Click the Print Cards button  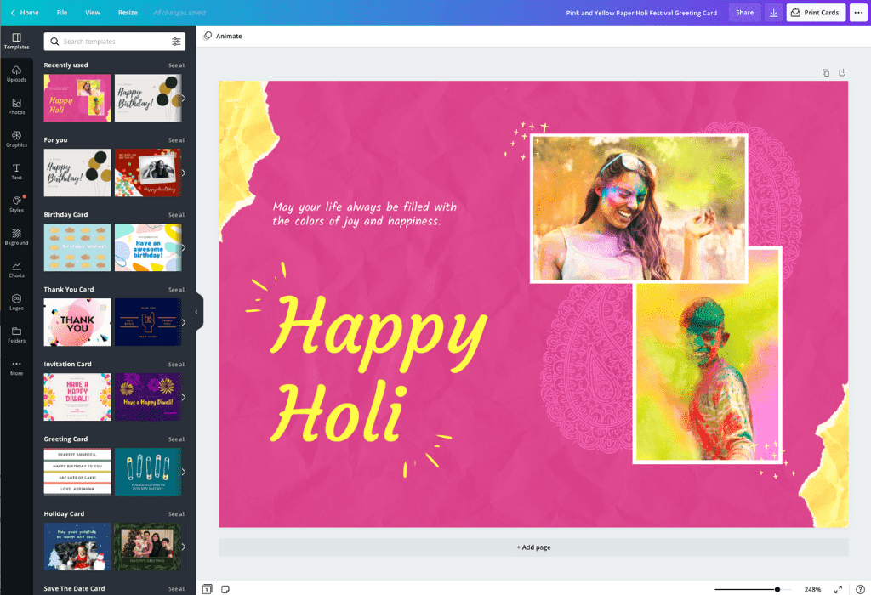815,13
